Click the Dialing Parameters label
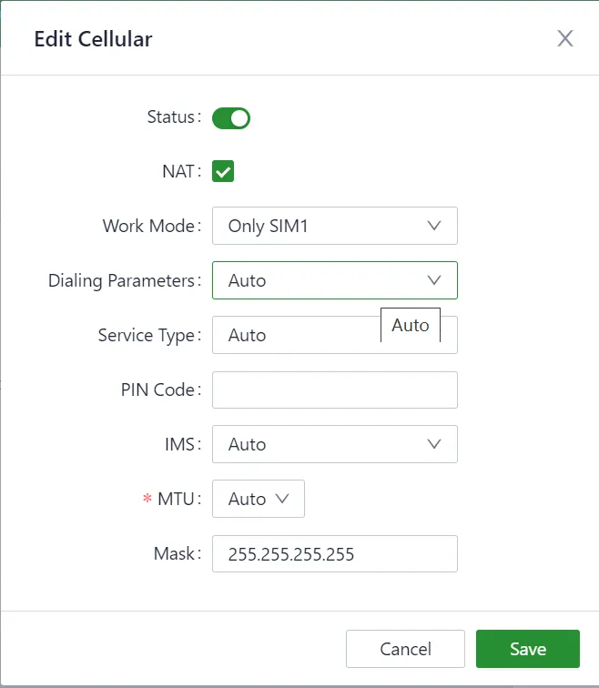 click(125, 281)
